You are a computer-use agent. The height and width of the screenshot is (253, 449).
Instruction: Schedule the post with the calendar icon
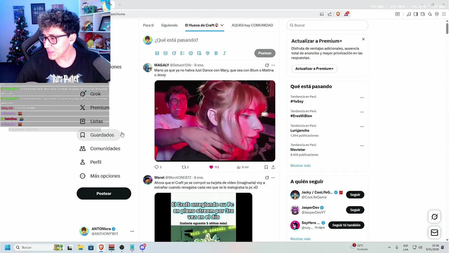[x=199, y=53]
